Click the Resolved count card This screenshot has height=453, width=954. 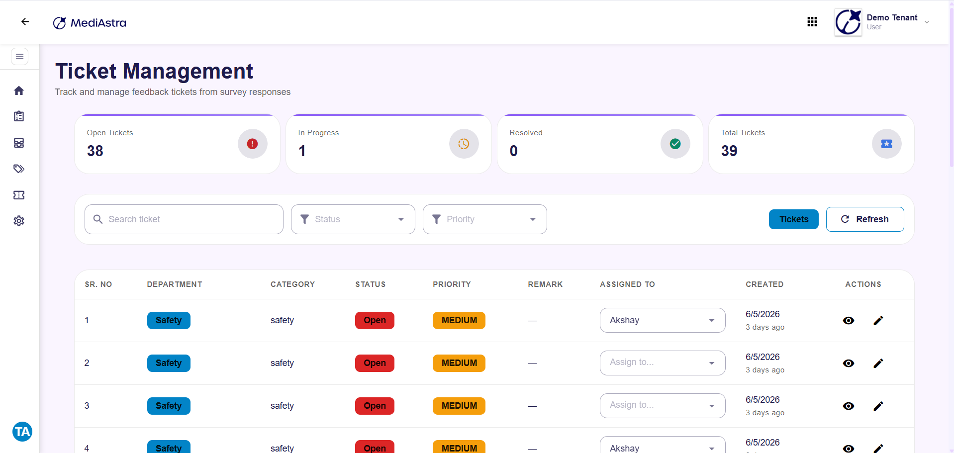pyautogui.click(x=600, y=144)
